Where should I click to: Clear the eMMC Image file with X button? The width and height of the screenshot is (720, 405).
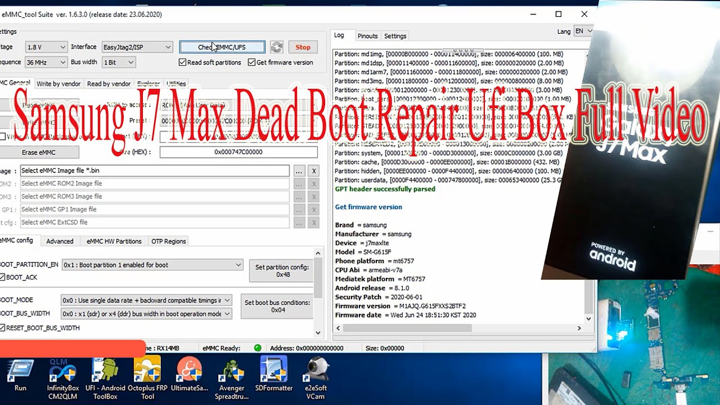314,170
